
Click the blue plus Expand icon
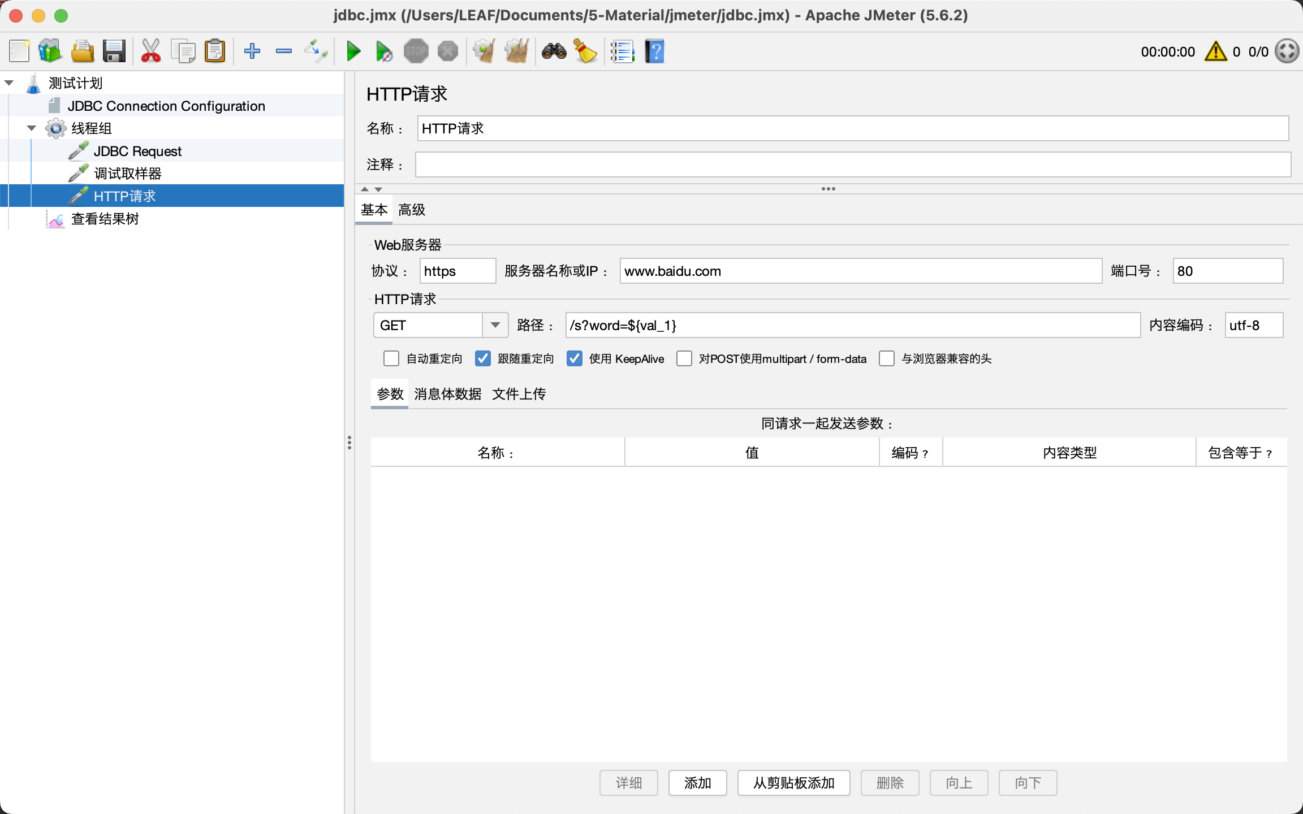[252, 51]
